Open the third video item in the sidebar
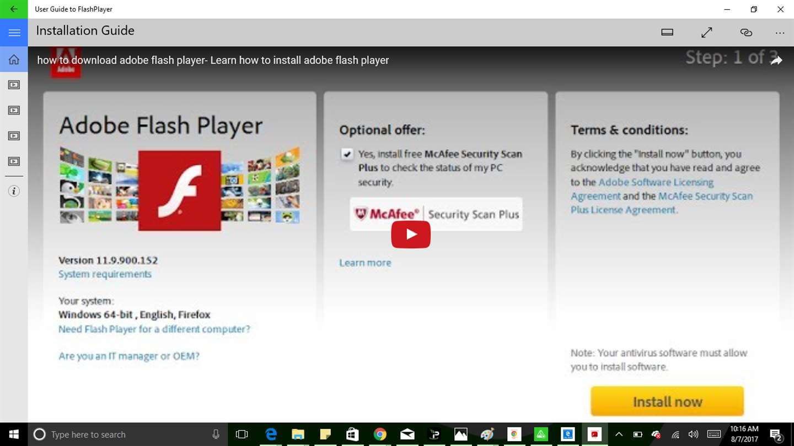This screenshot has width=794, height=446. tap(14, 135)
